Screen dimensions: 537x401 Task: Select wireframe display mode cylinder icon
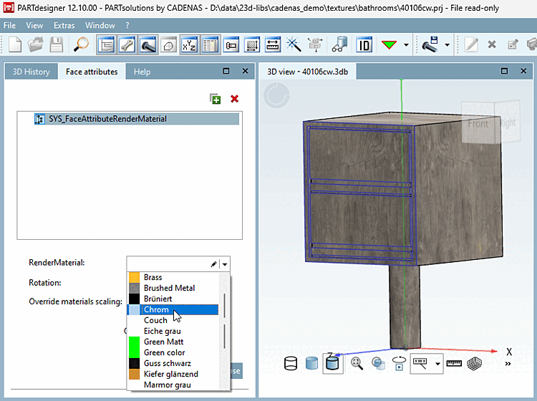click(x=291, y=364)
